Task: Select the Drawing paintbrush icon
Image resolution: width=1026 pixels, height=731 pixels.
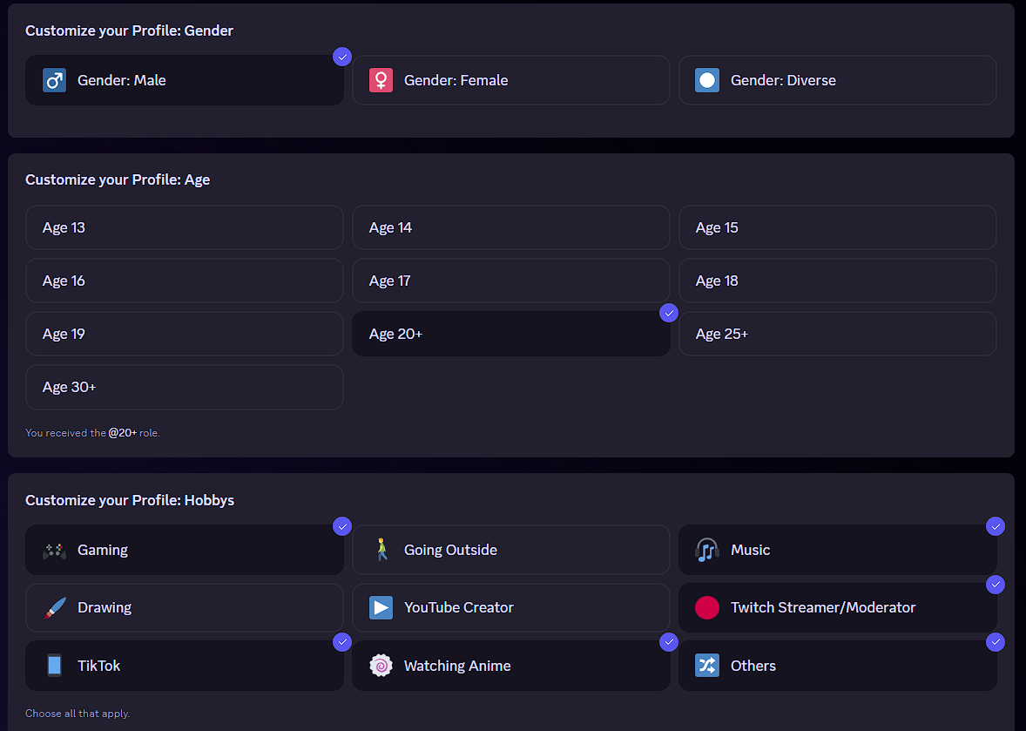Action: 53,607
